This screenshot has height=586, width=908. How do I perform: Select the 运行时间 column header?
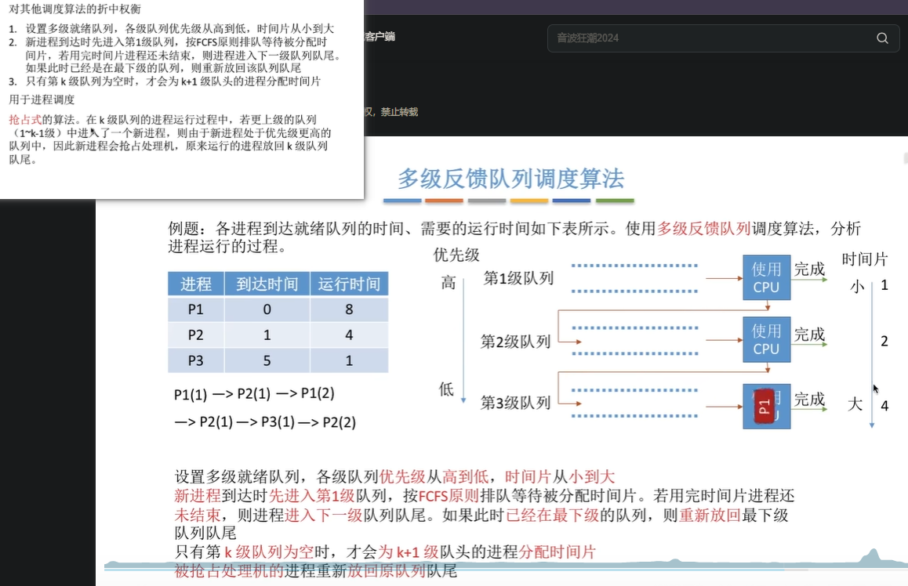pos(349,284)
